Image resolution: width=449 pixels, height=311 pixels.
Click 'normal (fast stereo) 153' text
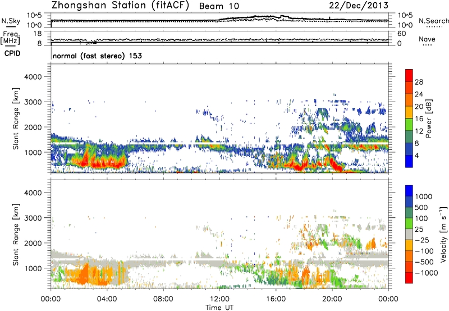tap(97, 56)
